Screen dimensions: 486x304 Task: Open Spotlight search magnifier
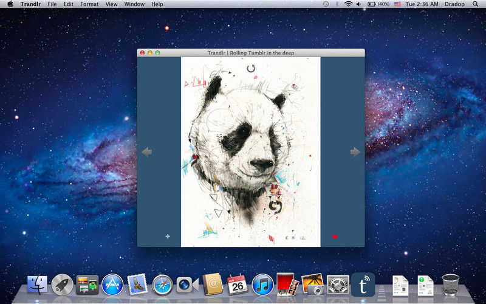coord(476,4)
